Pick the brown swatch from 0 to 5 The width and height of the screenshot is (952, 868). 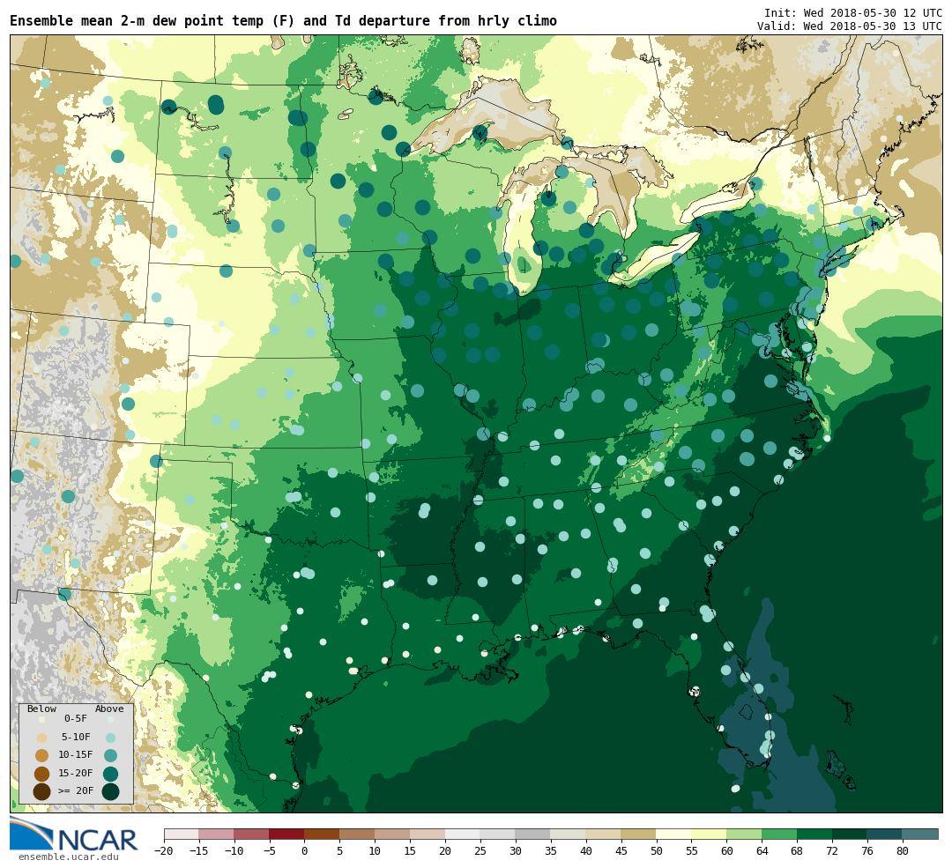pyautogui.click(x=323, y=834)
